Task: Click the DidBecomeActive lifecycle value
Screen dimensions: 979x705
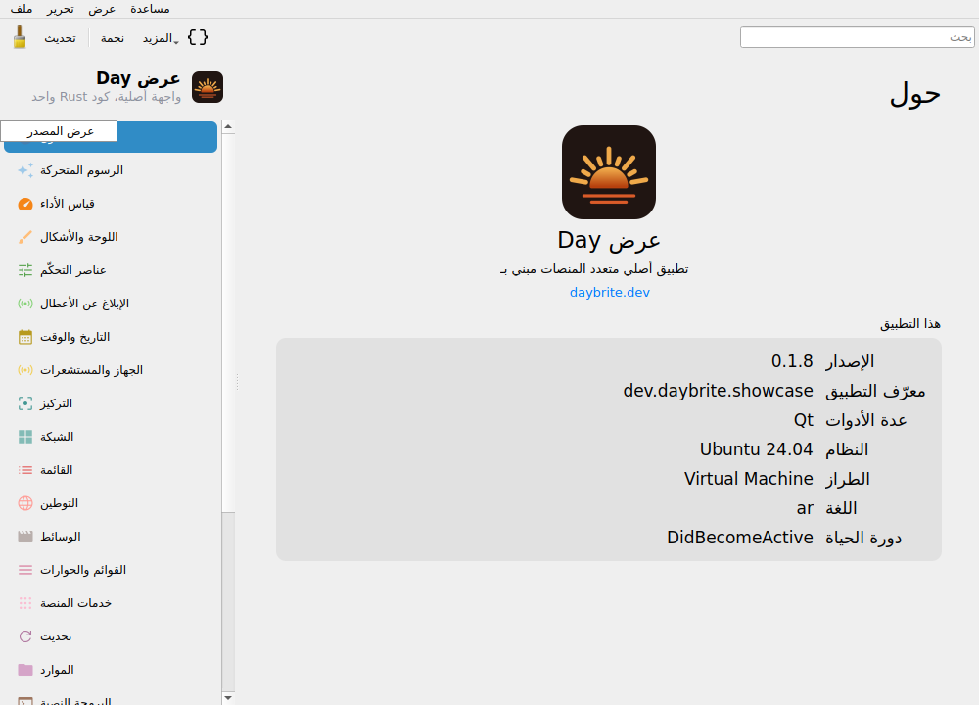Action: click(740, 538)
